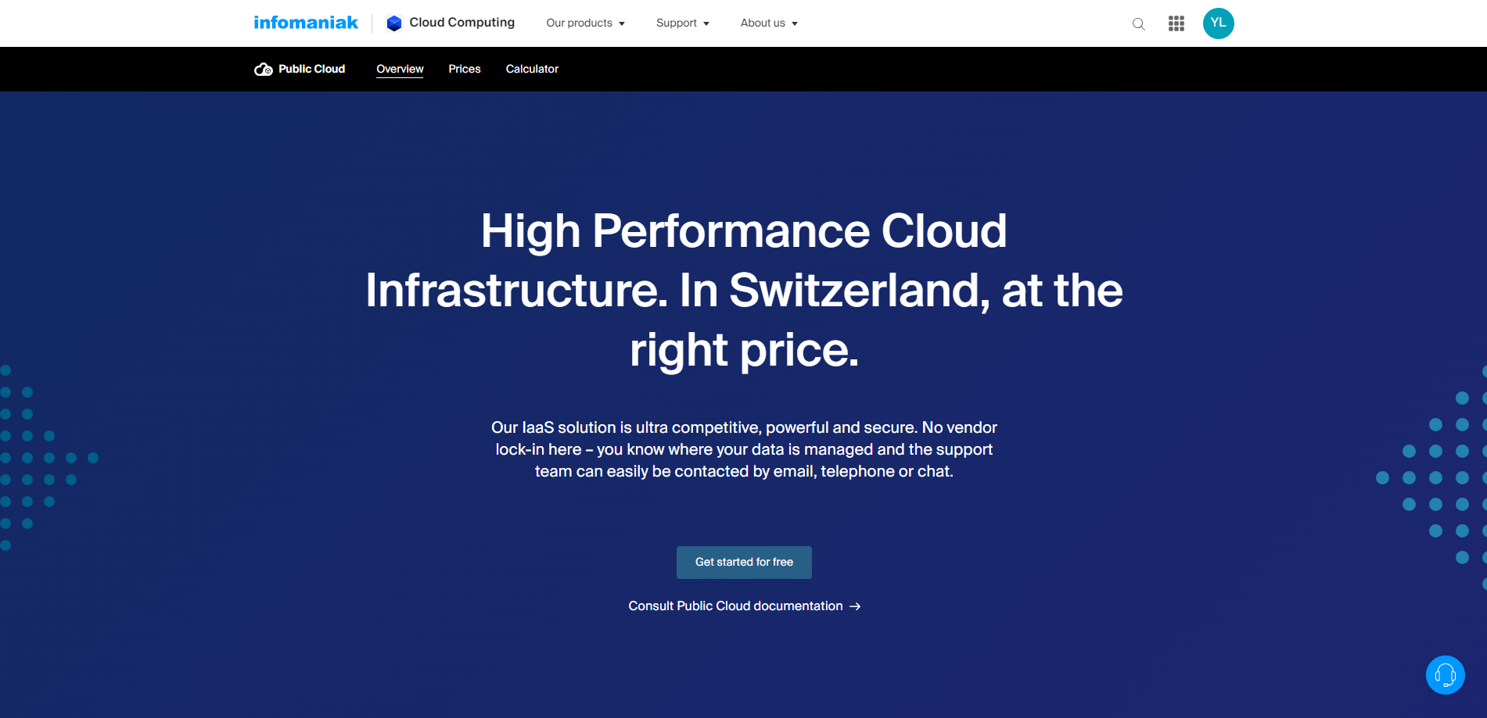Click the Get started for free button

point(744,563)
